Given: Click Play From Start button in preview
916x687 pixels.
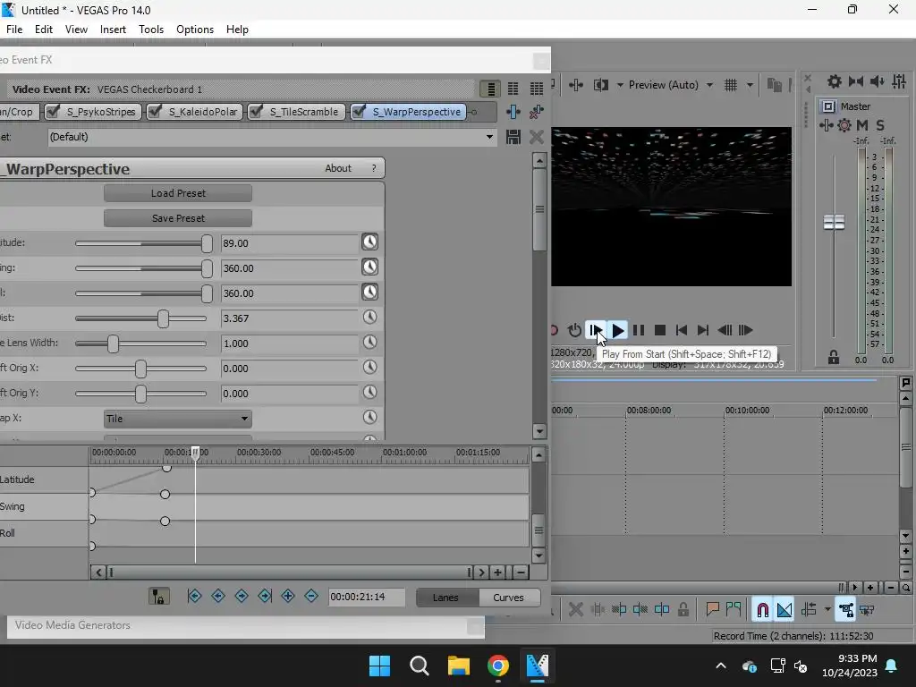Looking at the screenshot, I should 595,330.
